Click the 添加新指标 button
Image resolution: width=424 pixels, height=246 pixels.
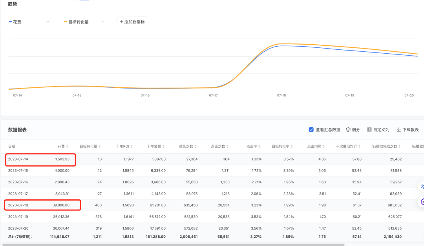(x=132, y=22)
